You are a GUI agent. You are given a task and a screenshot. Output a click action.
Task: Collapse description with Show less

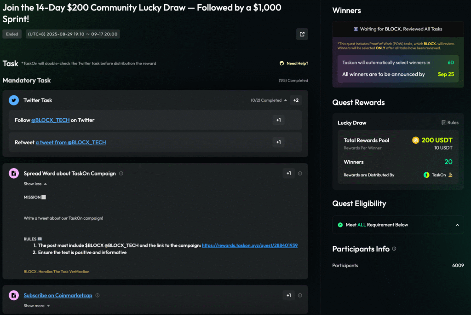click(x=35, y=184)
